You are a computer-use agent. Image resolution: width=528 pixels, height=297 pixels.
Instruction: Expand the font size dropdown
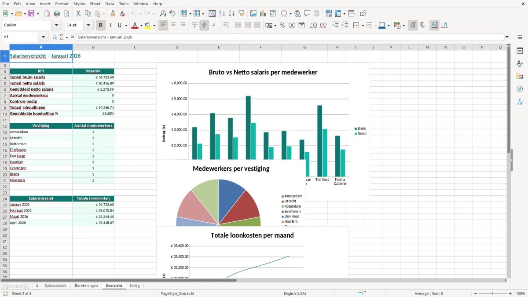[x=88, y=26]
